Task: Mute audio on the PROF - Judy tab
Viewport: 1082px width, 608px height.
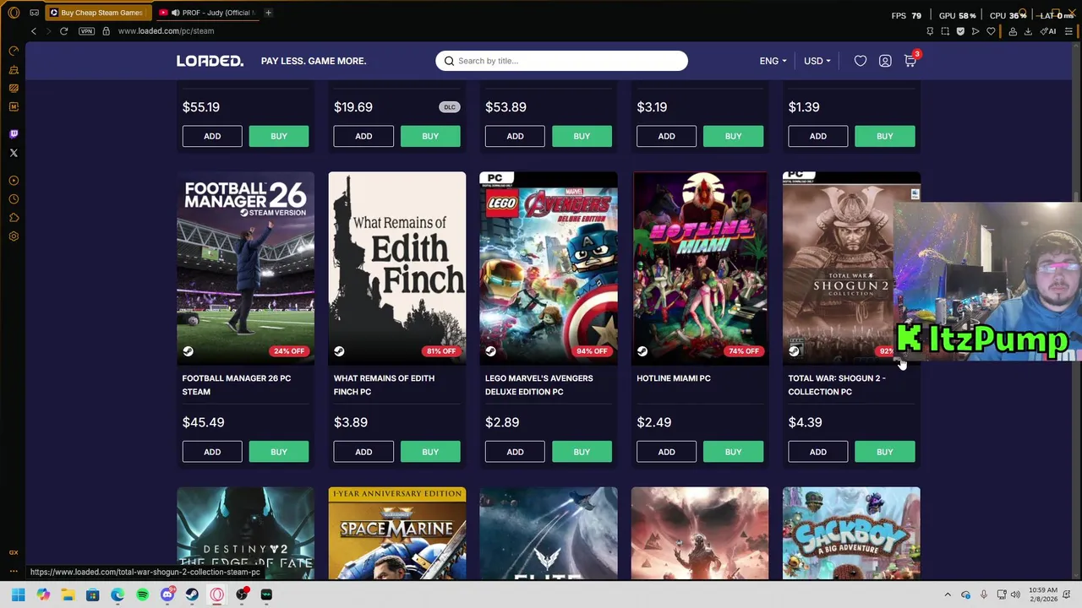Action: [x=175, y=13]
